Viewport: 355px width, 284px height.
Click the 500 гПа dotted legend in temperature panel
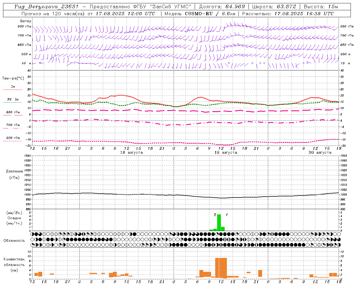(x=13, y=139)
